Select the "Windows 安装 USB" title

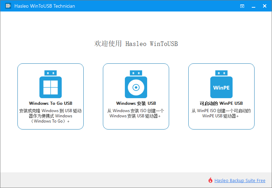coord(136,103)
